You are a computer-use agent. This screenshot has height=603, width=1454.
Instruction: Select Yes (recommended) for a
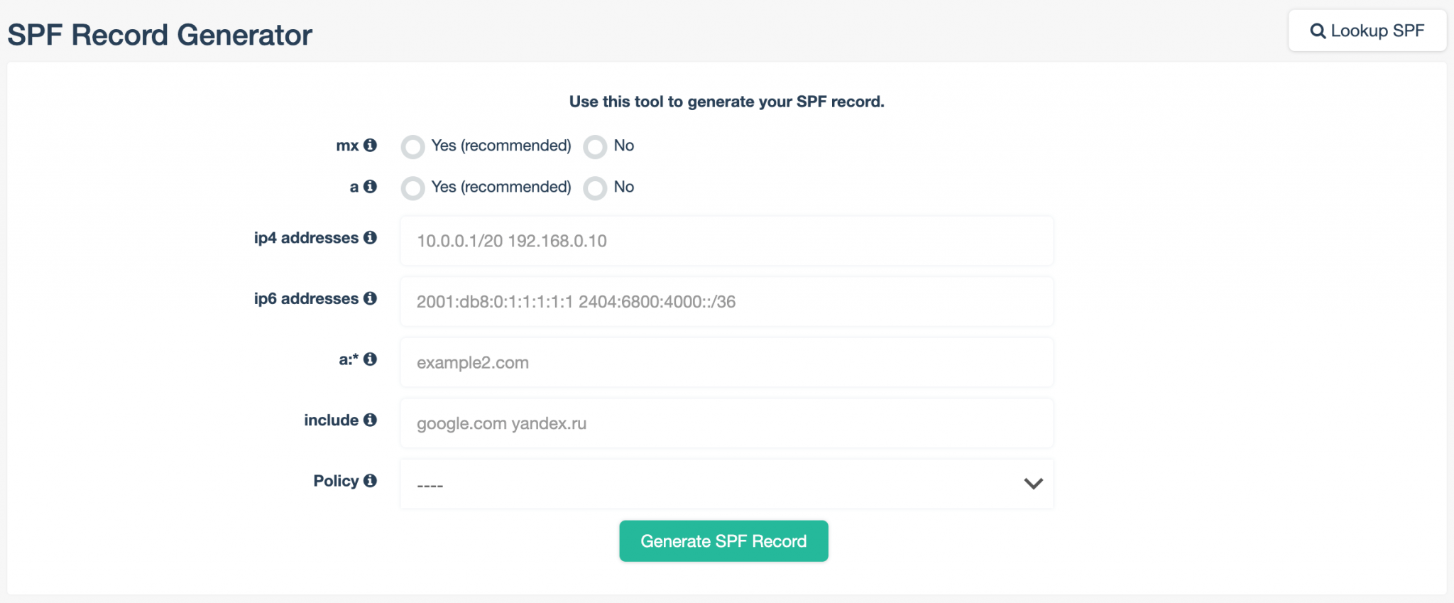[x=412, y=188]
